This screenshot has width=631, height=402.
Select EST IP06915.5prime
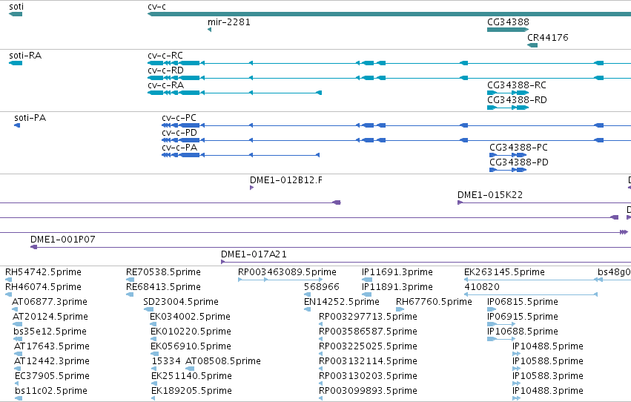coord(523,317)
